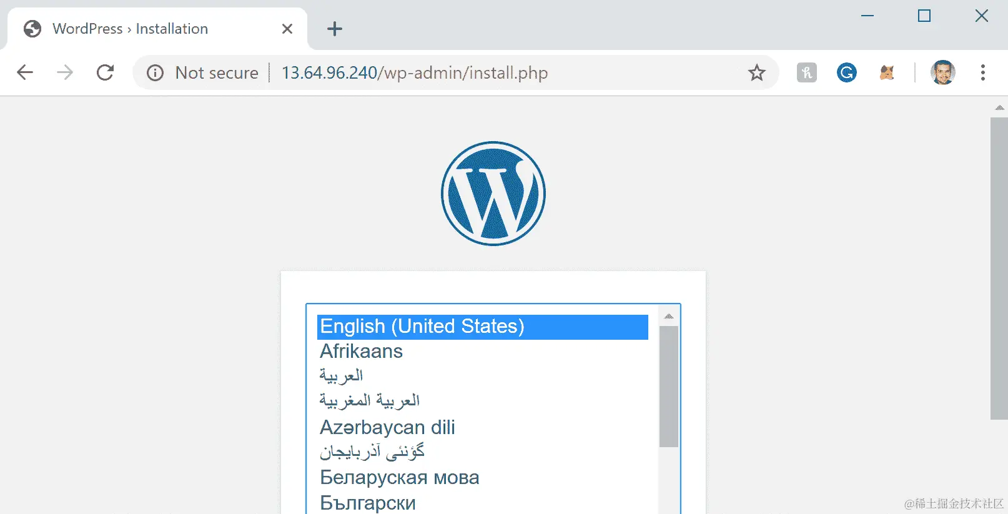The image size is (1008, 514).
Task: Open the Grammarly extension icon
Action: [846, 73]
